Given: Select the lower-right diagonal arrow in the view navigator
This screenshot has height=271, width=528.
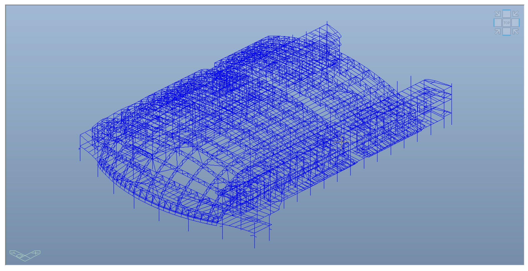Looking at the screenshot, I should click(x=515, y=32).
